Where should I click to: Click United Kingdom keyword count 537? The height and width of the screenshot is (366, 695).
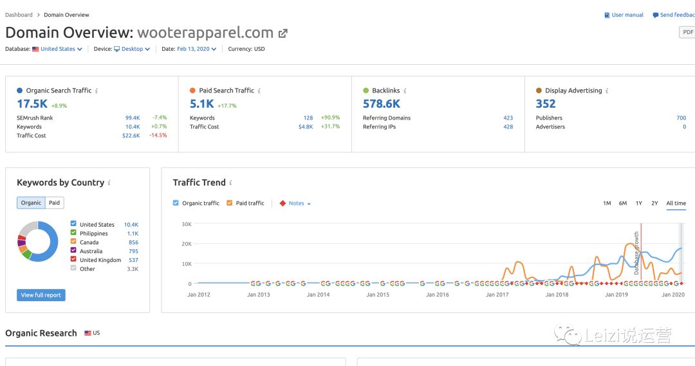click(x=133, y=260)
